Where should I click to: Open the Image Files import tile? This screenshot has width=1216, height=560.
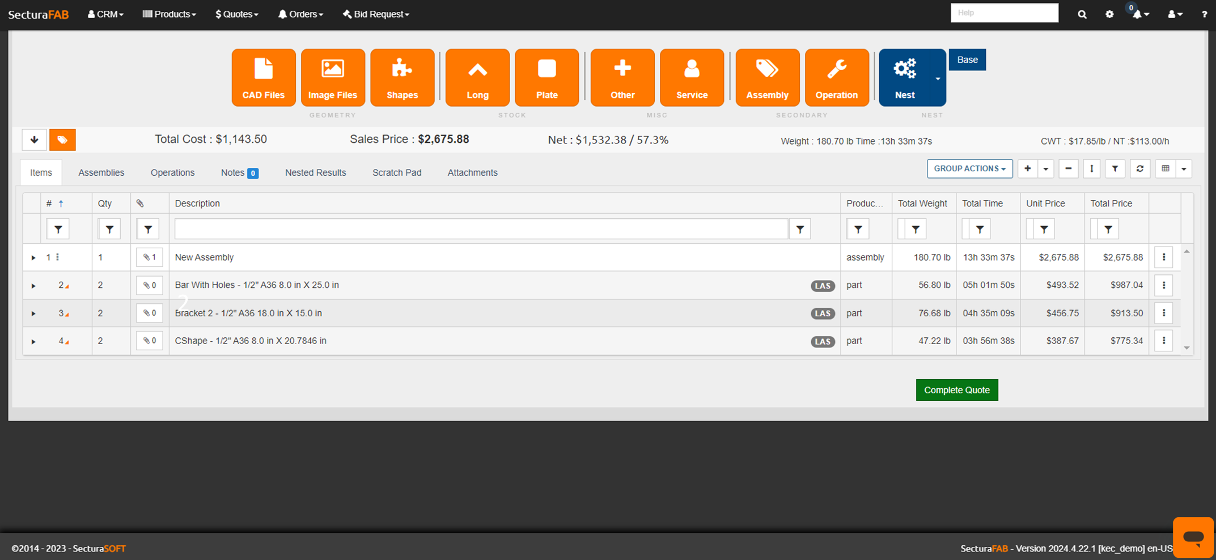click(333, 78)
